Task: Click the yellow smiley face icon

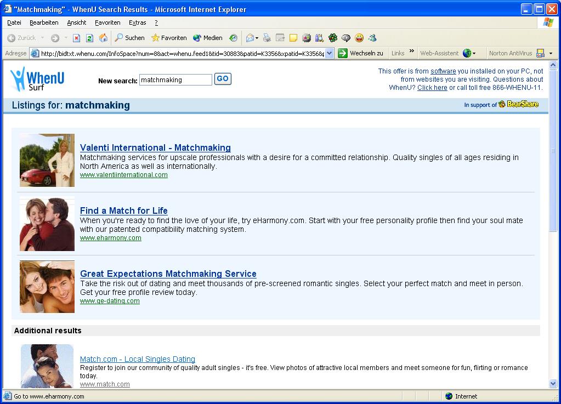Action: (x=359, y=38)
